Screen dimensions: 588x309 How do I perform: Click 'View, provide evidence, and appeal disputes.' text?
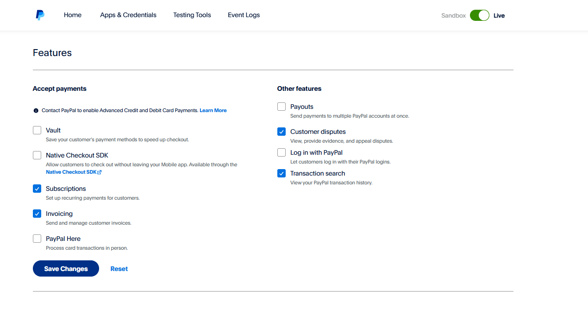pos(342,141)
